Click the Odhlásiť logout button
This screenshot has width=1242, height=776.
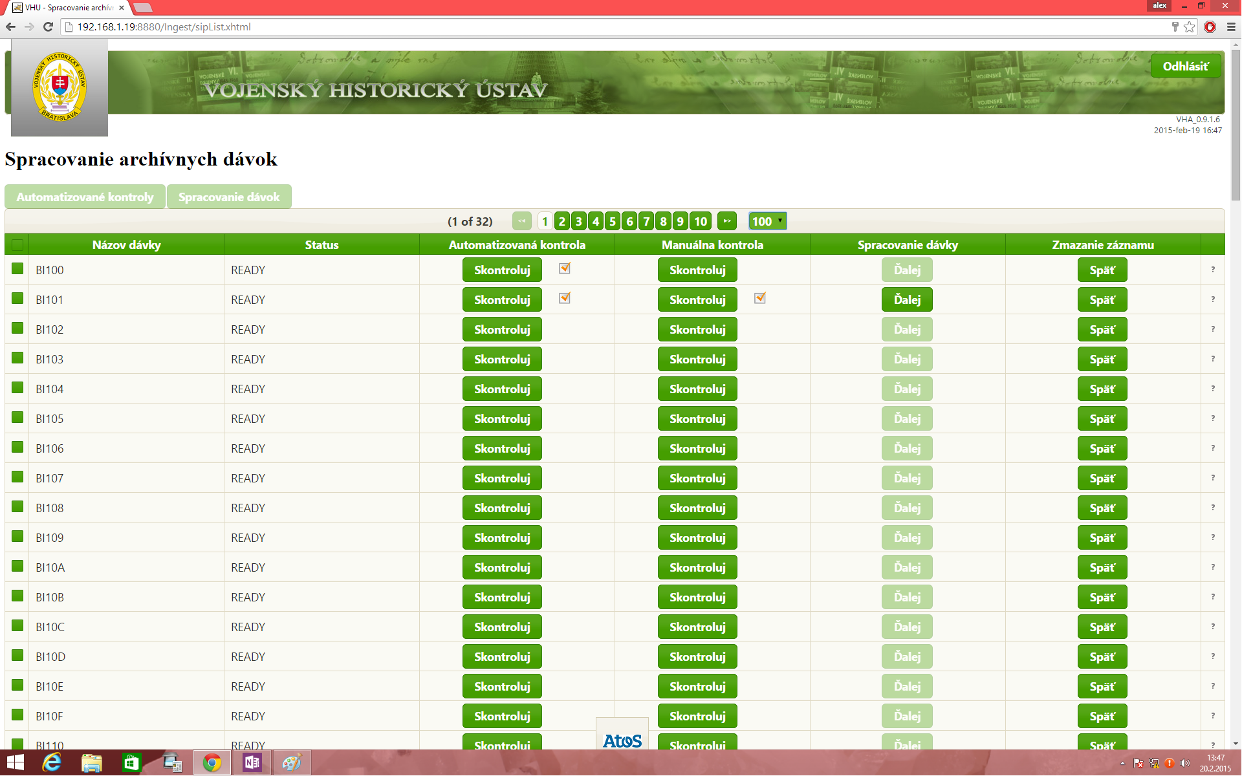pos(1185,66)
